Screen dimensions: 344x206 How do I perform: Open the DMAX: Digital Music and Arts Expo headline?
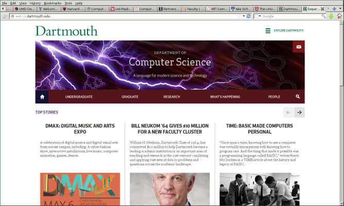[x=80, y=129]
